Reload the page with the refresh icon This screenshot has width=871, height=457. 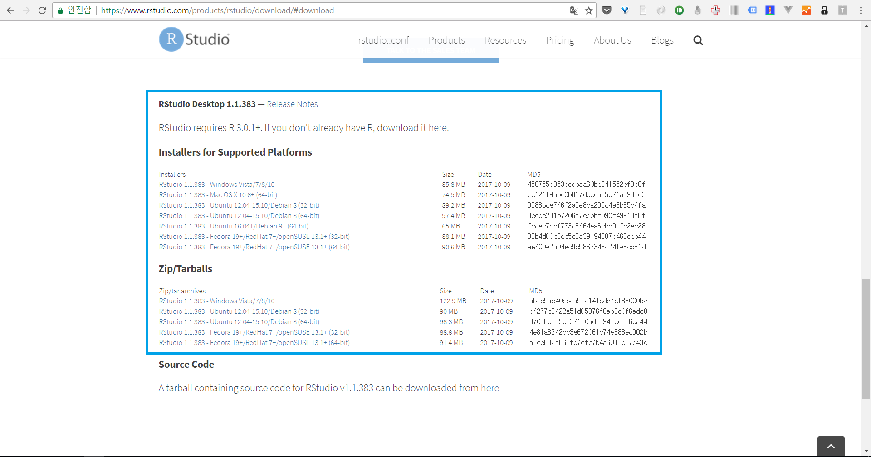pos(42,10)
